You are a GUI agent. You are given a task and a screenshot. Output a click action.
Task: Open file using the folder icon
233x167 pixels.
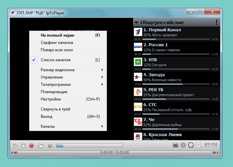[41, 145]
